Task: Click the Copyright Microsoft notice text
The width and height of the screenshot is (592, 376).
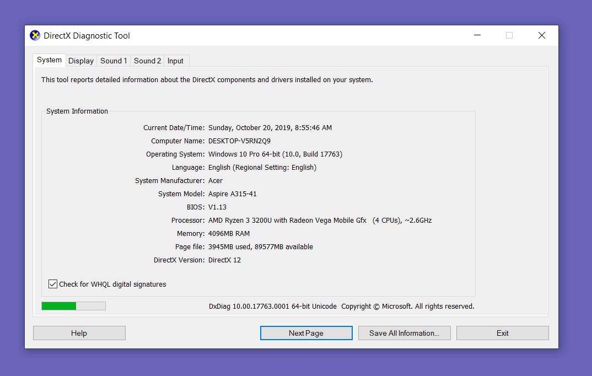Action: (x=408, y=306)
